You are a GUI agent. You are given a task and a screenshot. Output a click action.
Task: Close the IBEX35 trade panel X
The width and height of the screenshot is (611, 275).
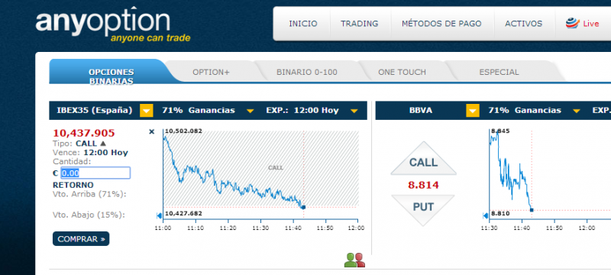click(x=152, y=131)
